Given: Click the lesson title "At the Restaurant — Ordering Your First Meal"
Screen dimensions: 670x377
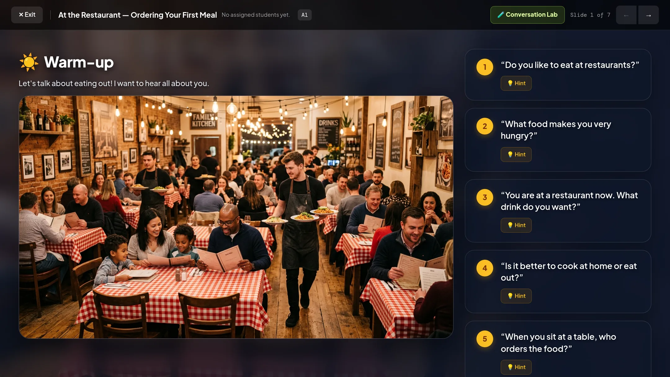Looking at the screenshot, I should 137,15.
